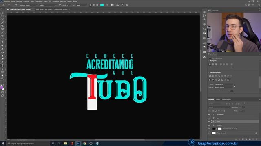Open the Opacidade value dropdown
The height and width of the screenshot is (146, 261).
click(x=244, y=107)
